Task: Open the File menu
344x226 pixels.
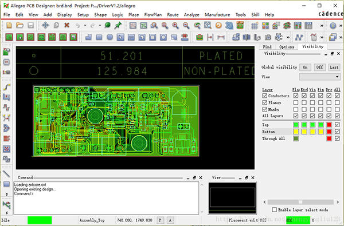Action: tap(6, 15)
